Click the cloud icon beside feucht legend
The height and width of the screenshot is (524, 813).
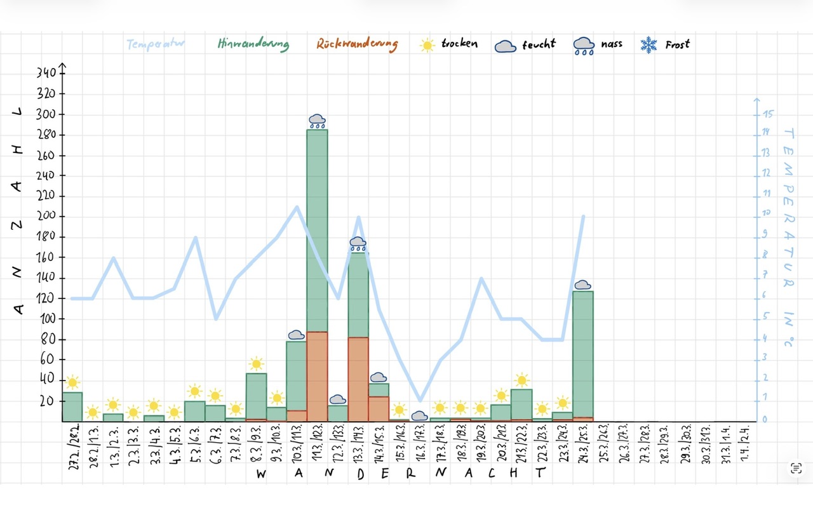pos(506,46)
